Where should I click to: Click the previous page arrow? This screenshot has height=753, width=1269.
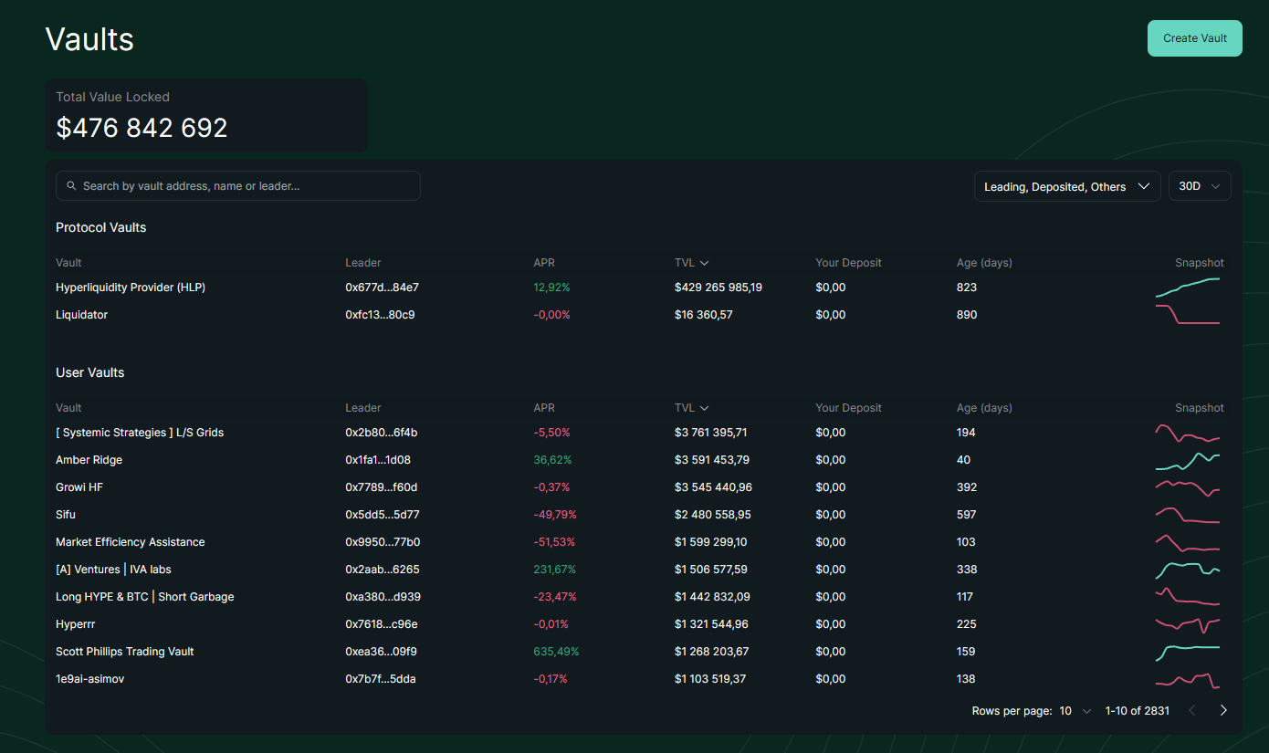pos(1191,710)
